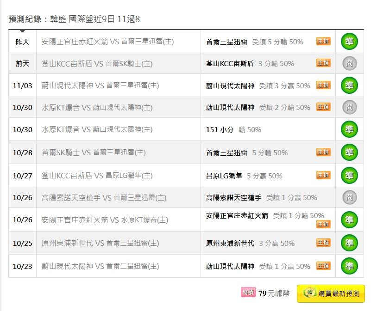Click 主推 badge in 昨天 row
Screen dimensions: 371x311
tap(323, 41)
